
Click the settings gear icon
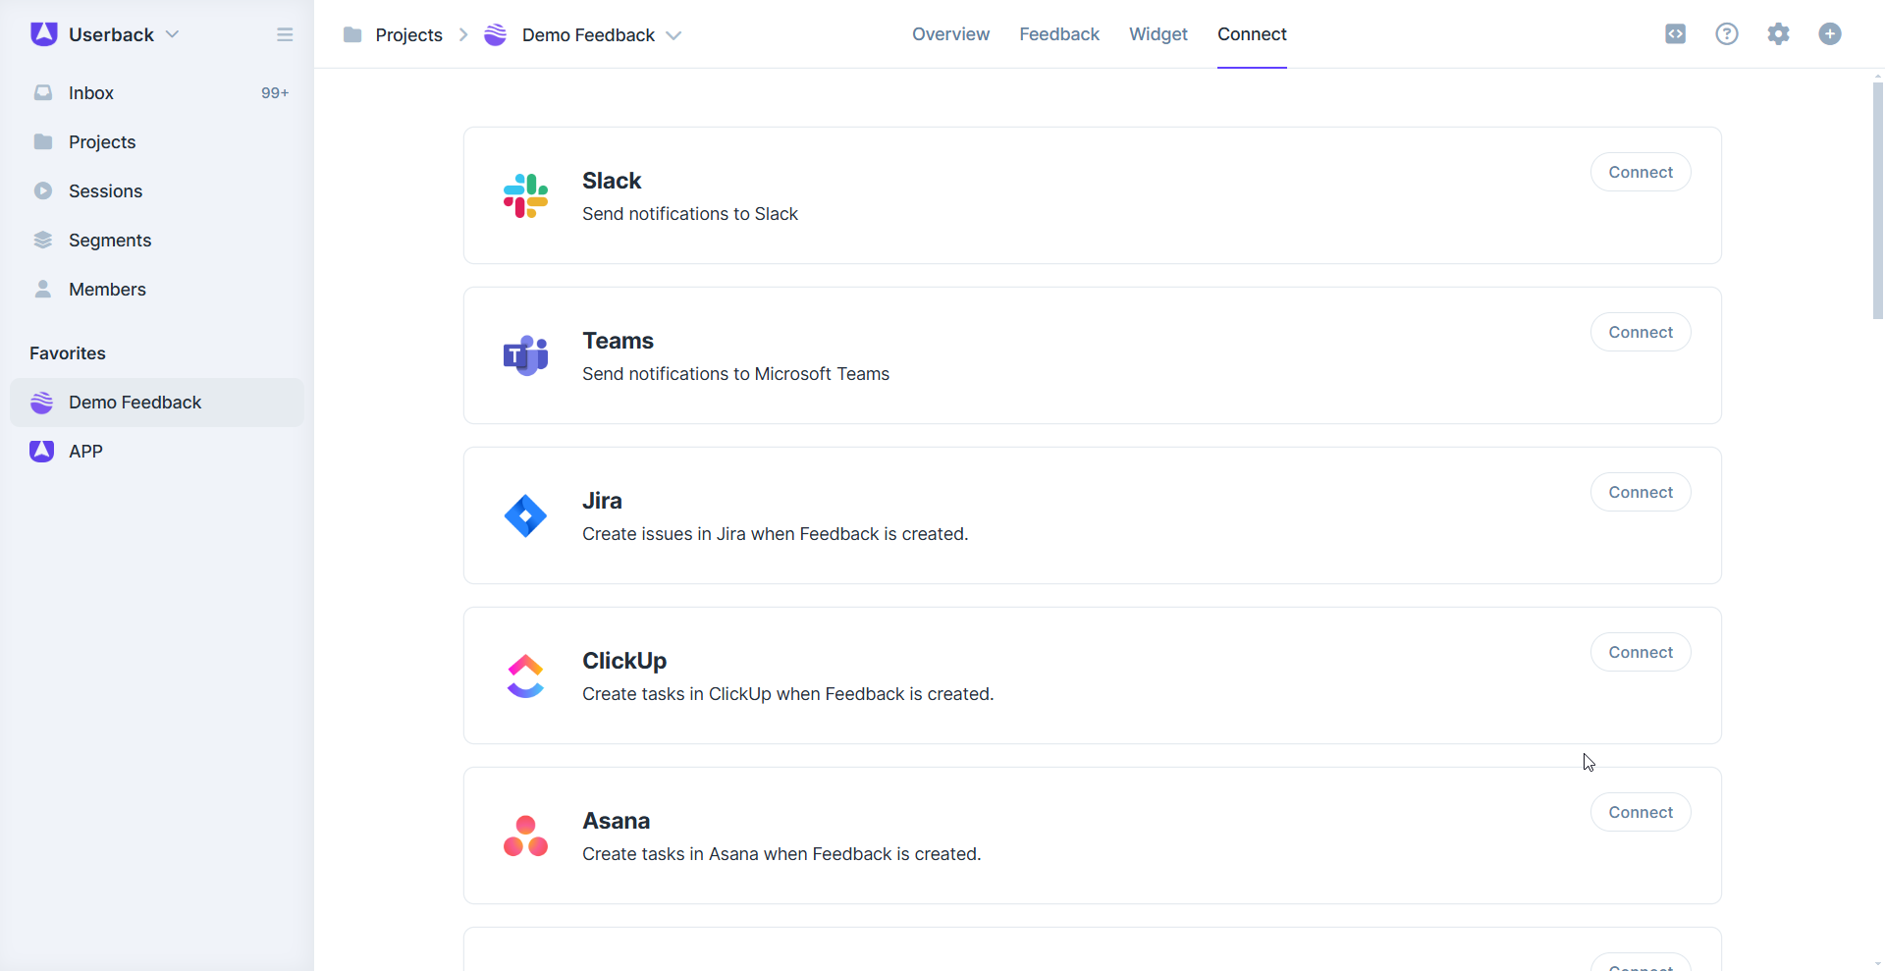(1778, 34)
